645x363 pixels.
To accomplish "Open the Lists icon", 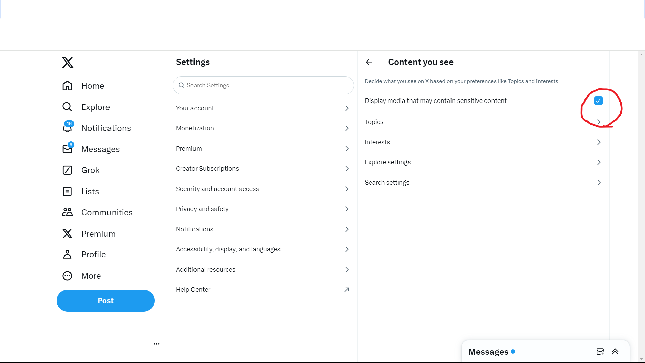I will click(68, 191).
